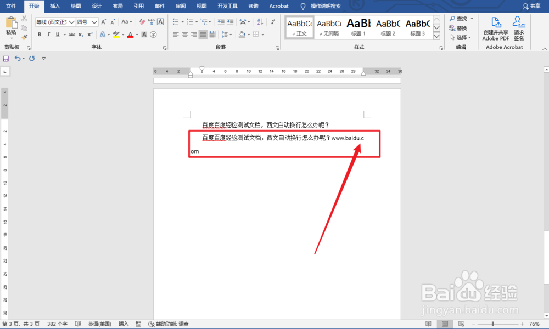
Task: Toggle justified alignment
Action: tap(203, 35)
